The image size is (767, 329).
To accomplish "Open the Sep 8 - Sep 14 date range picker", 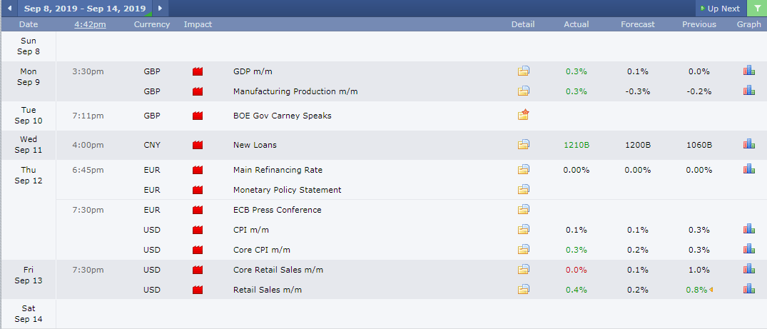I will coord(85,9).
